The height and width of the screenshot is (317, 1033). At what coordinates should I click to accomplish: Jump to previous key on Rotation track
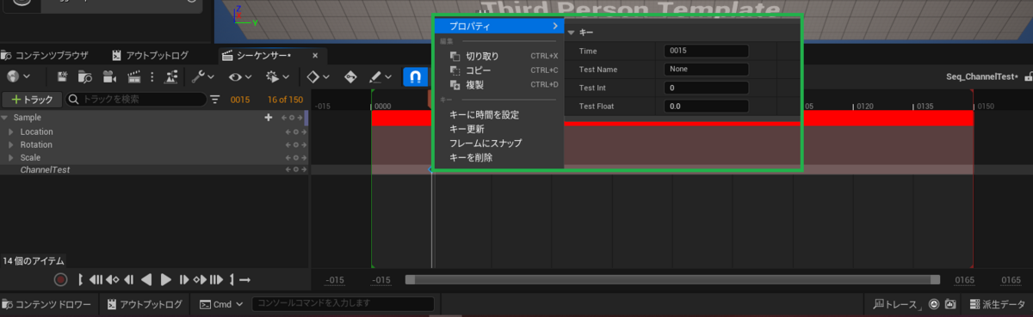point(288,144)
